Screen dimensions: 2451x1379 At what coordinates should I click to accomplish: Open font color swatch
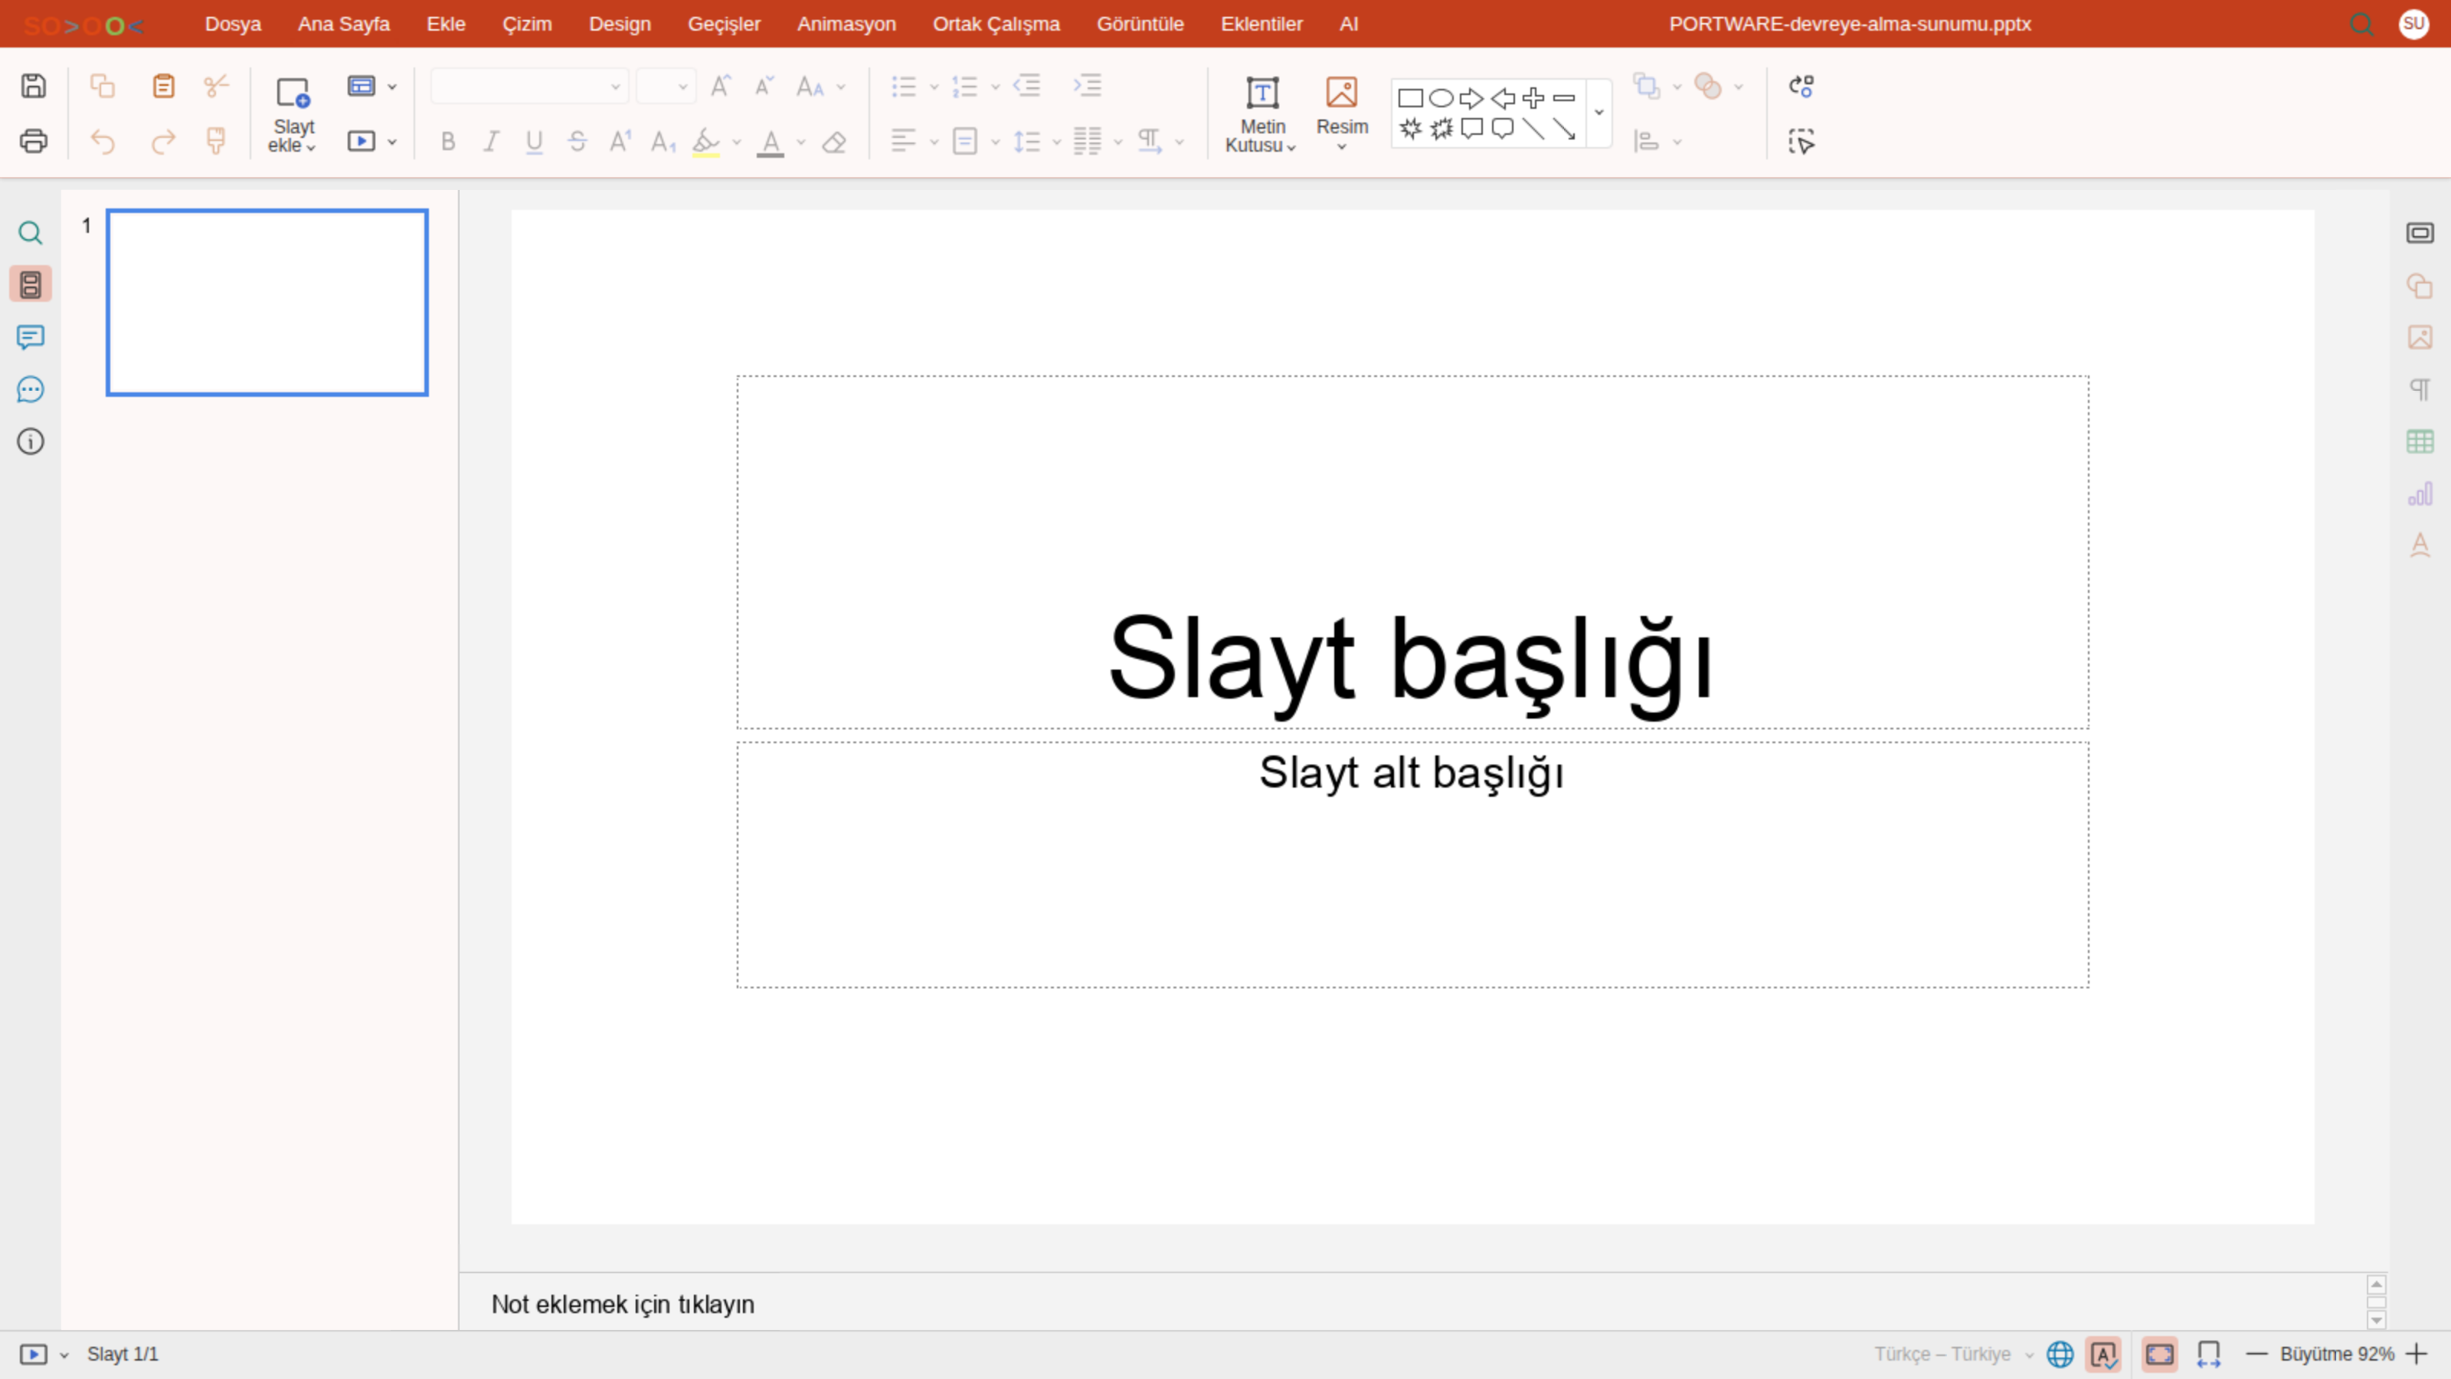tap(771, 142)
